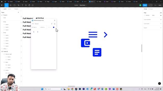Screen dimensions: 163x91
Task: Open the Filled style dropdown in plugin
Action: click(x=34, y=27)
